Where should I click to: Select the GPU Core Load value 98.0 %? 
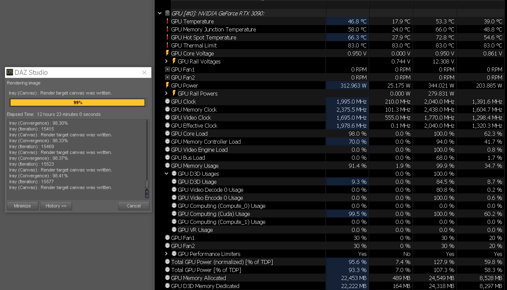358,133
